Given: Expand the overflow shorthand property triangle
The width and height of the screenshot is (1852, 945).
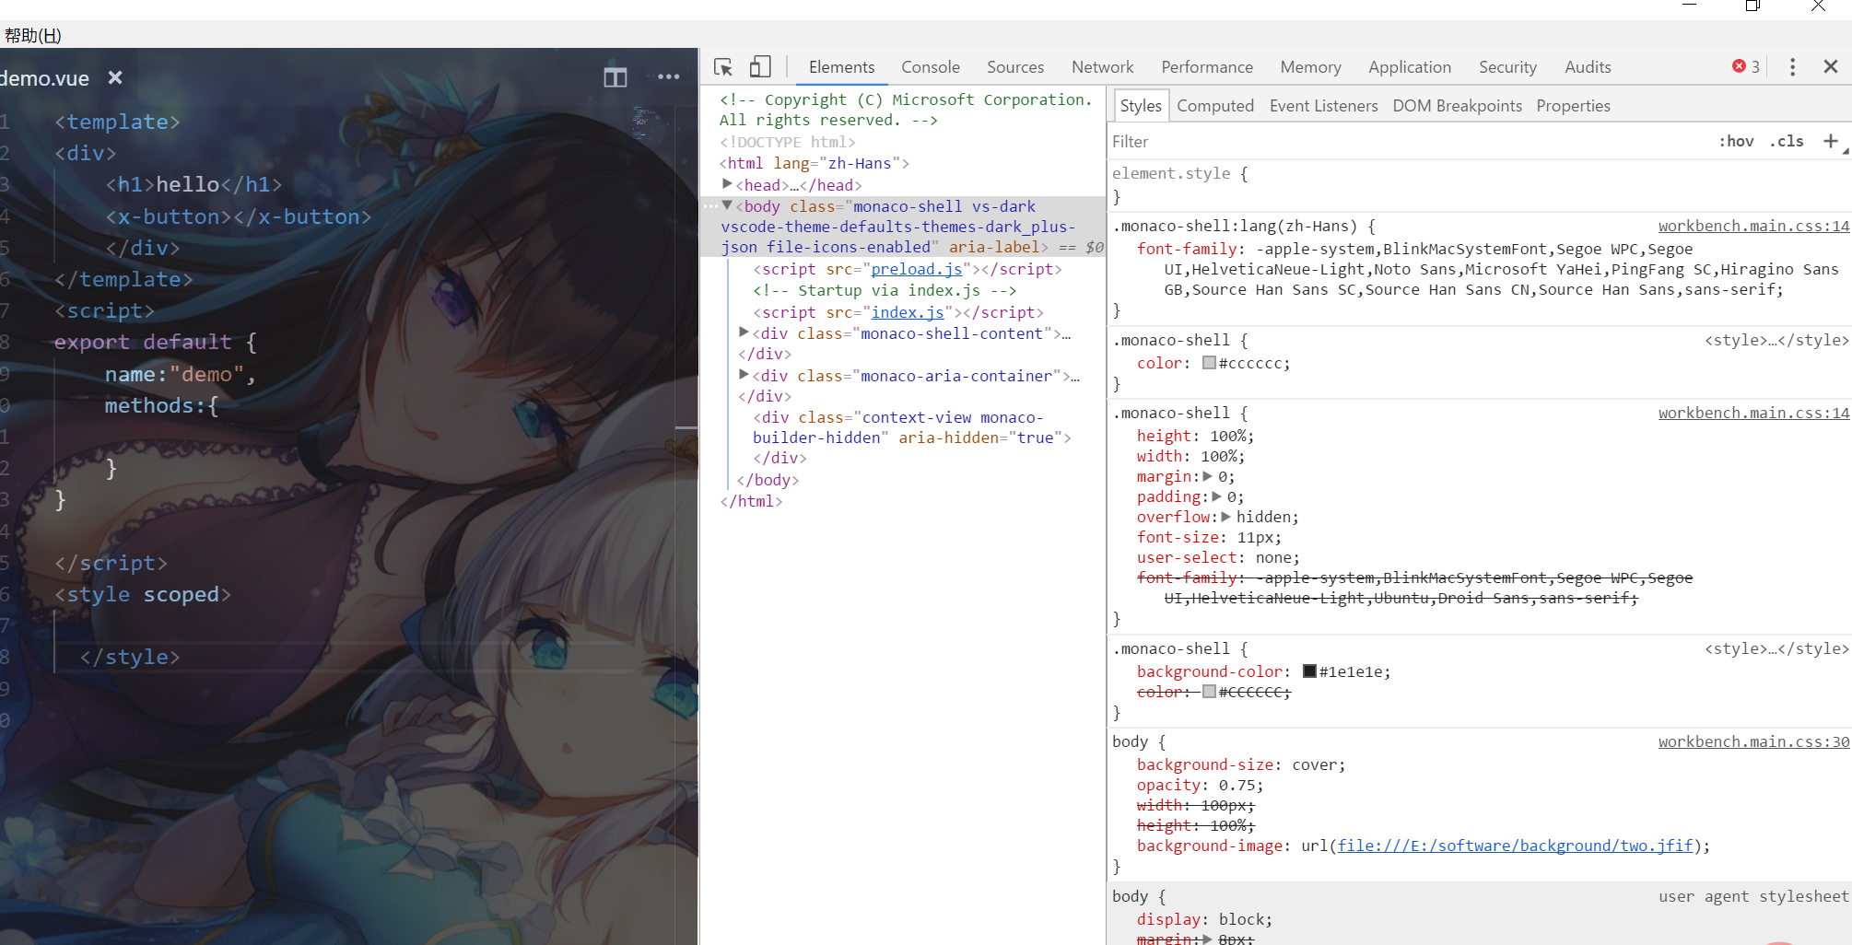Looking at the screenshot, I should [x=1225, y=517].
